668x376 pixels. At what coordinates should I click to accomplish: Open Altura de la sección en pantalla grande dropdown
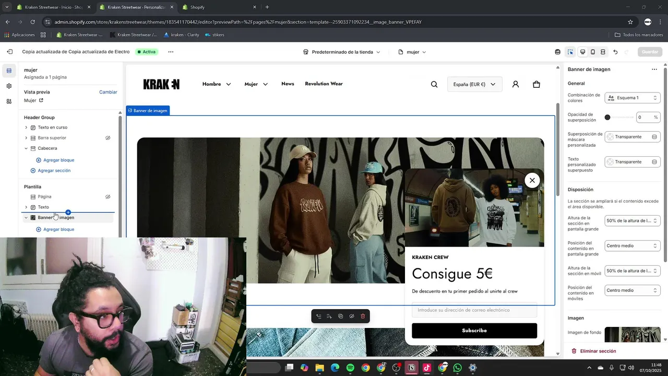click(633, 221)
